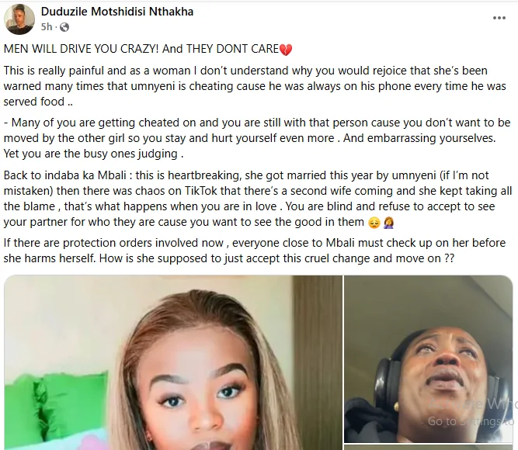Open the three-dot post options menu
Viewport: 518px width, 450px height.
(499, 18)
